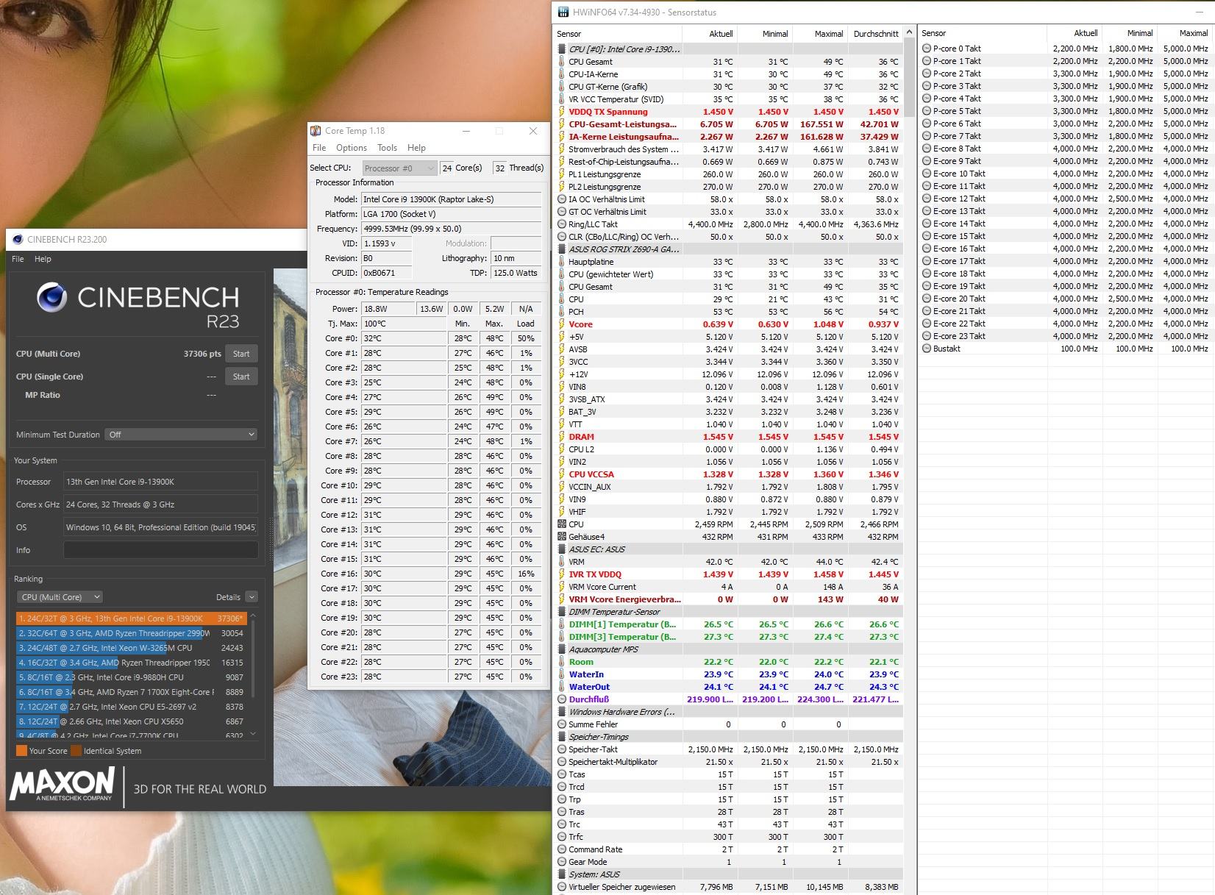Click the Minimal column header in right pane

pyautogui.click(x=1130, y=33)
